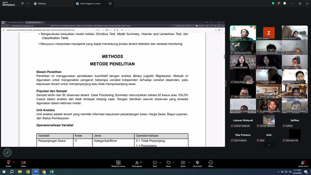The width and height of the screenshot is (311, 175).
Task: Select Muhammad Hilal video tile
Action: [295, 91]
